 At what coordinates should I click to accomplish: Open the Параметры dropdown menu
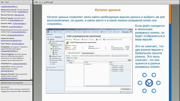pos(96,32)
